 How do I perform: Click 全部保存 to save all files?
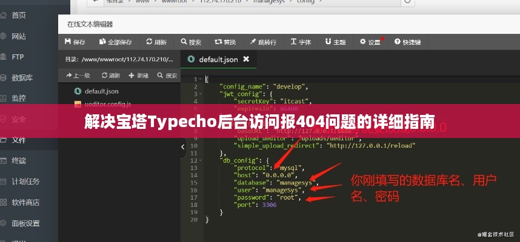[x=116, y=42]
